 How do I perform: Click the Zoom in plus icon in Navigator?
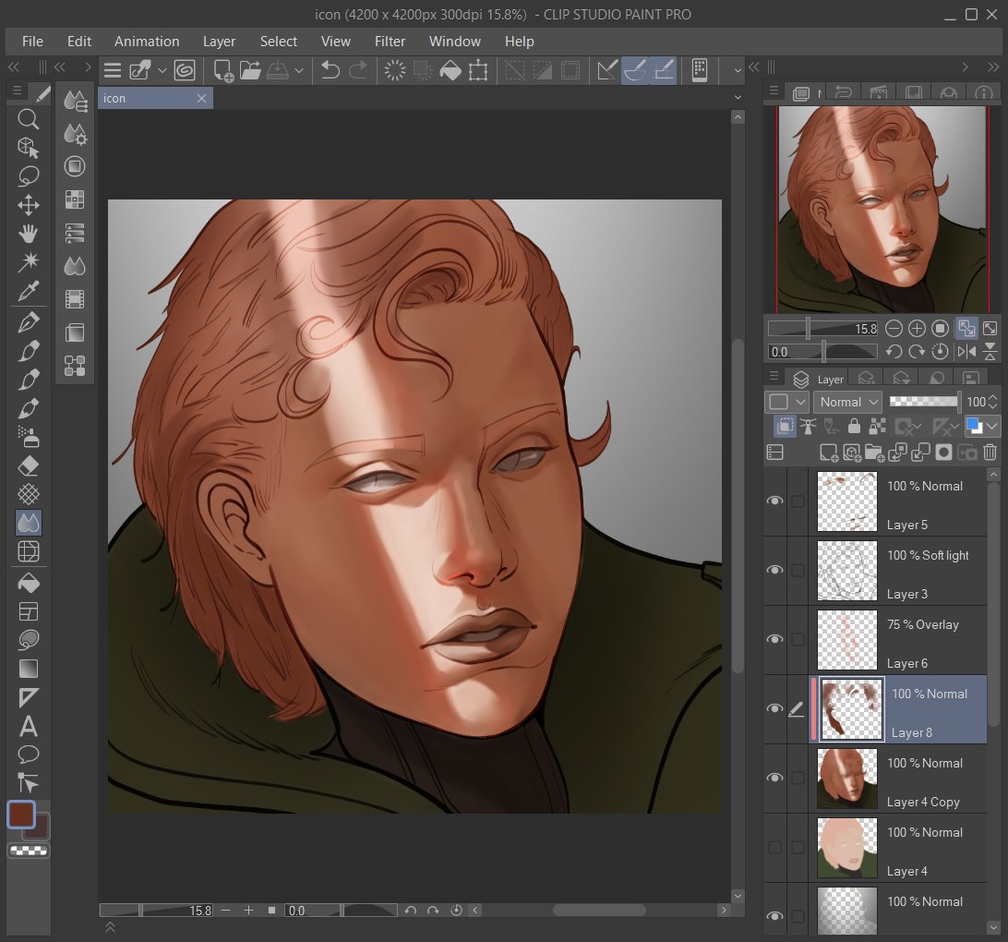917,329
